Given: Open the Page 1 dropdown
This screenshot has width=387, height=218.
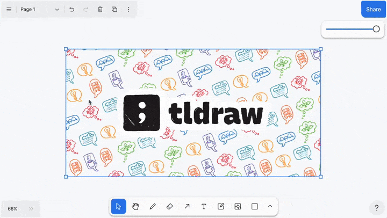Looking at the screenshot, I should tap(40, 10).
